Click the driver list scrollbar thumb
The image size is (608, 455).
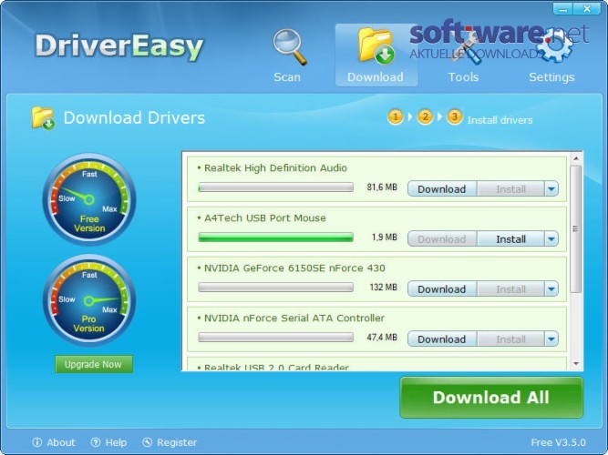tap(576, 229)
